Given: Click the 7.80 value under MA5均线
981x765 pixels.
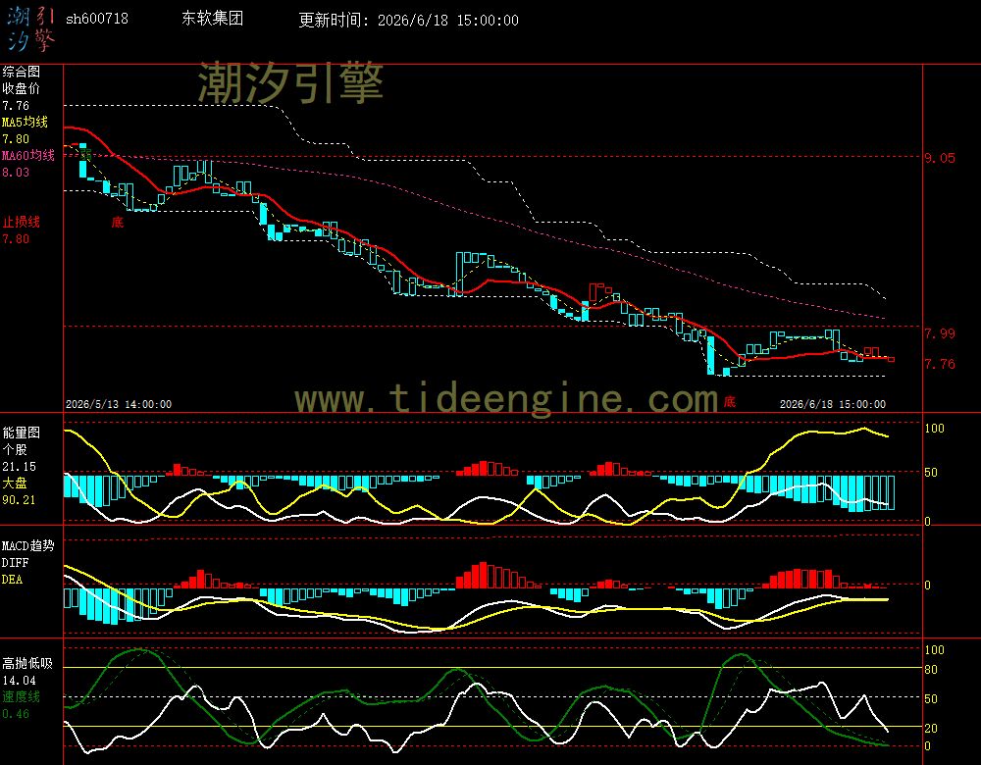Looking at the screenshot, I should tap(16, 139).
